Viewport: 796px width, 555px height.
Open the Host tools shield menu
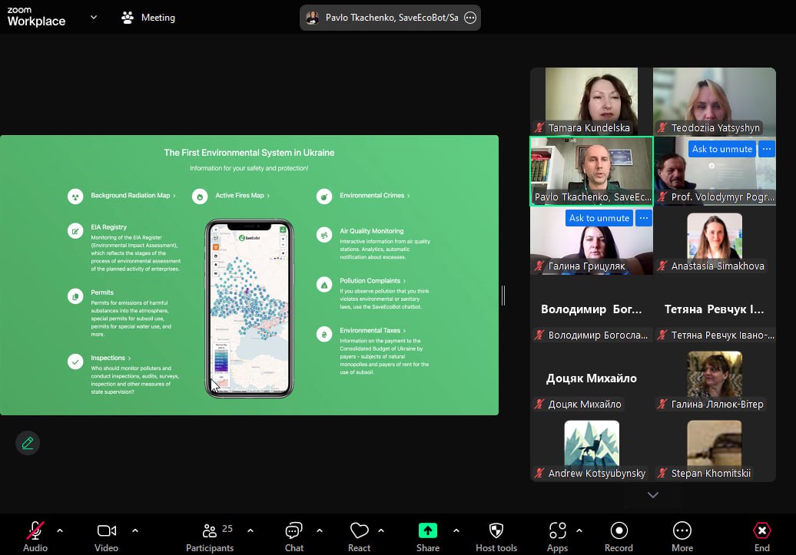click(x=496, y=537)
